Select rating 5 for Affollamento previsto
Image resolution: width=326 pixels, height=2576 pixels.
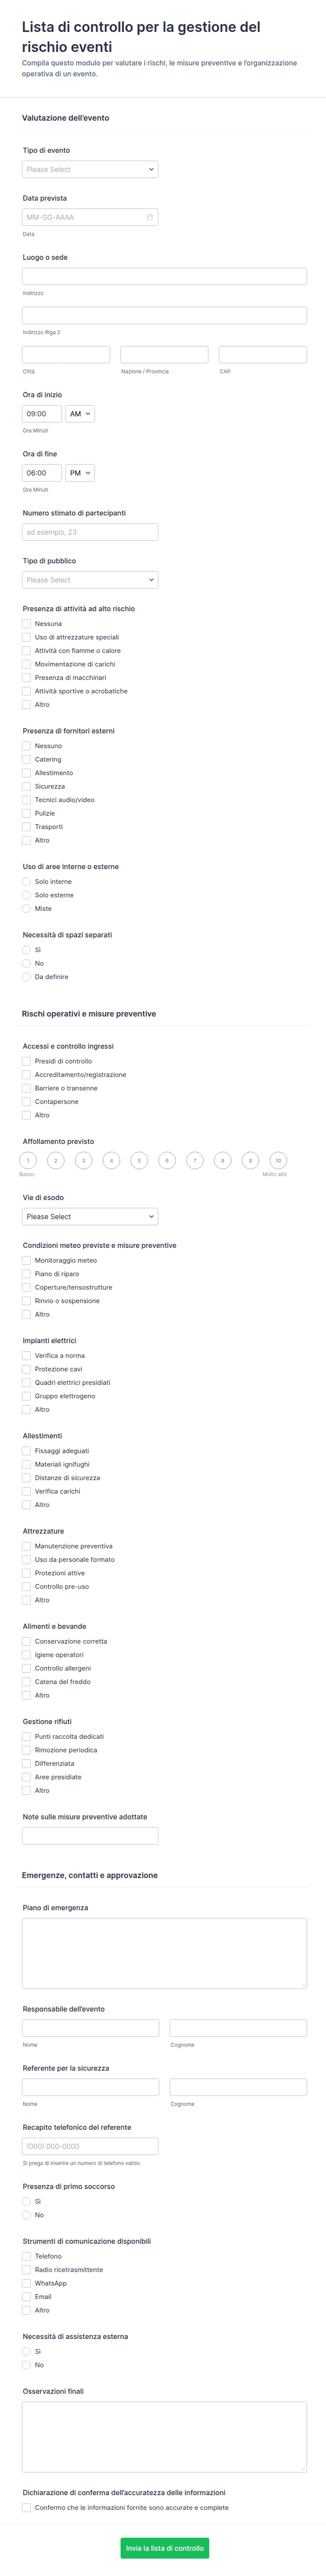[139, 1161]
